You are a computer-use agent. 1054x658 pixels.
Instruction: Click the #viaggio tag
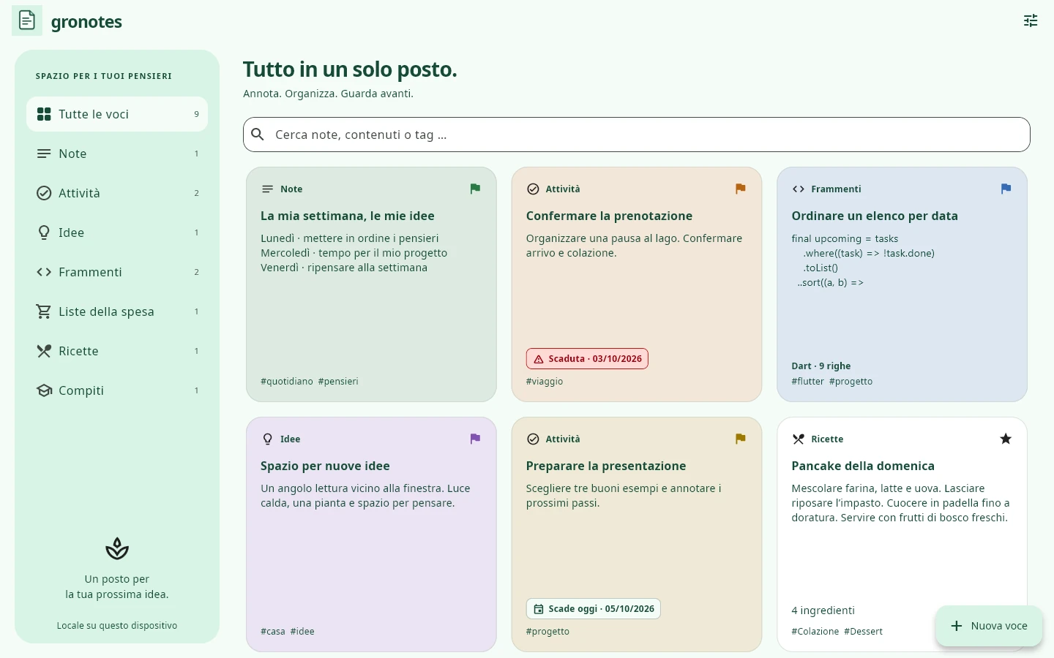click(x=545, y=382)
